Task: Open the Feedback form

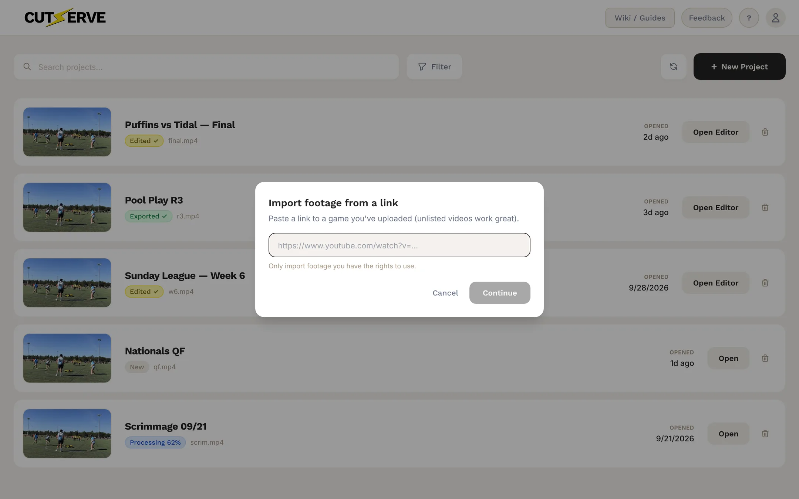Action: click(707, 18)
